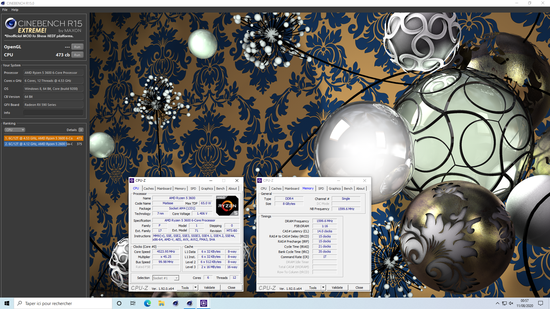The image size is (550, 309).
Task: Open the Ranking Details arrow button
Action: [x=81, y=130]
